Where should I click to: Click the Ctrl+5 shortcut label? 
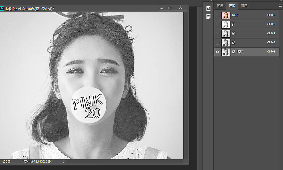click(x=271, y=42)
